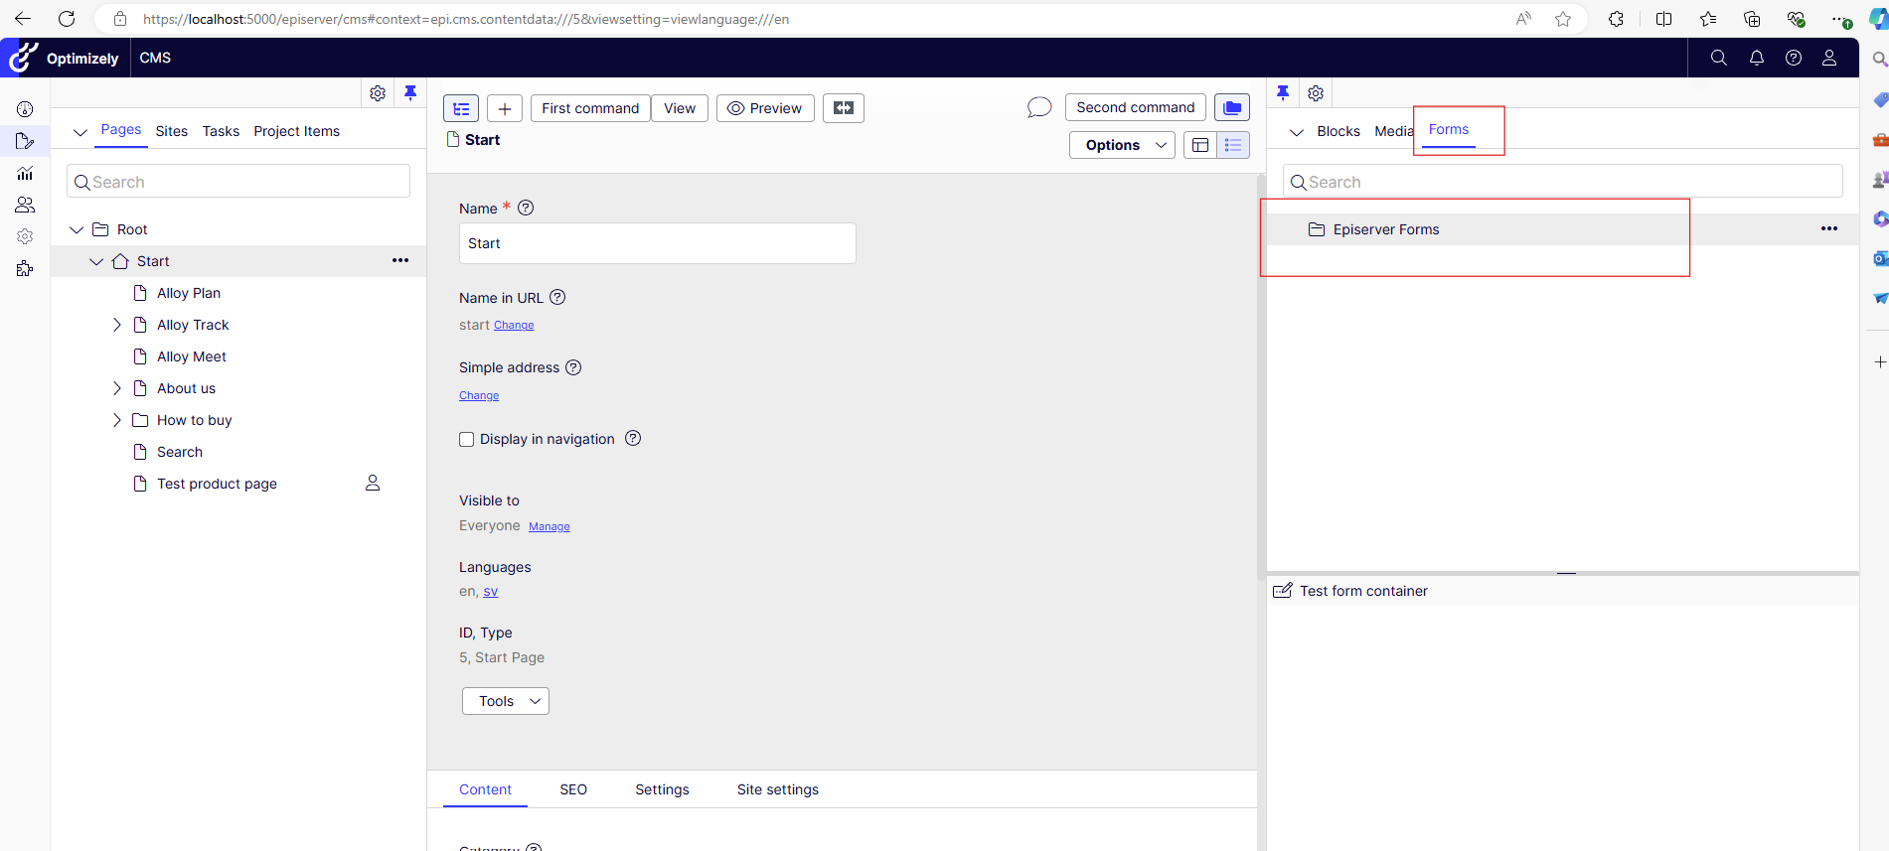Open the notifications bell
The height and width of the screenshot is (851, 1889).
tap(1756, 58)
